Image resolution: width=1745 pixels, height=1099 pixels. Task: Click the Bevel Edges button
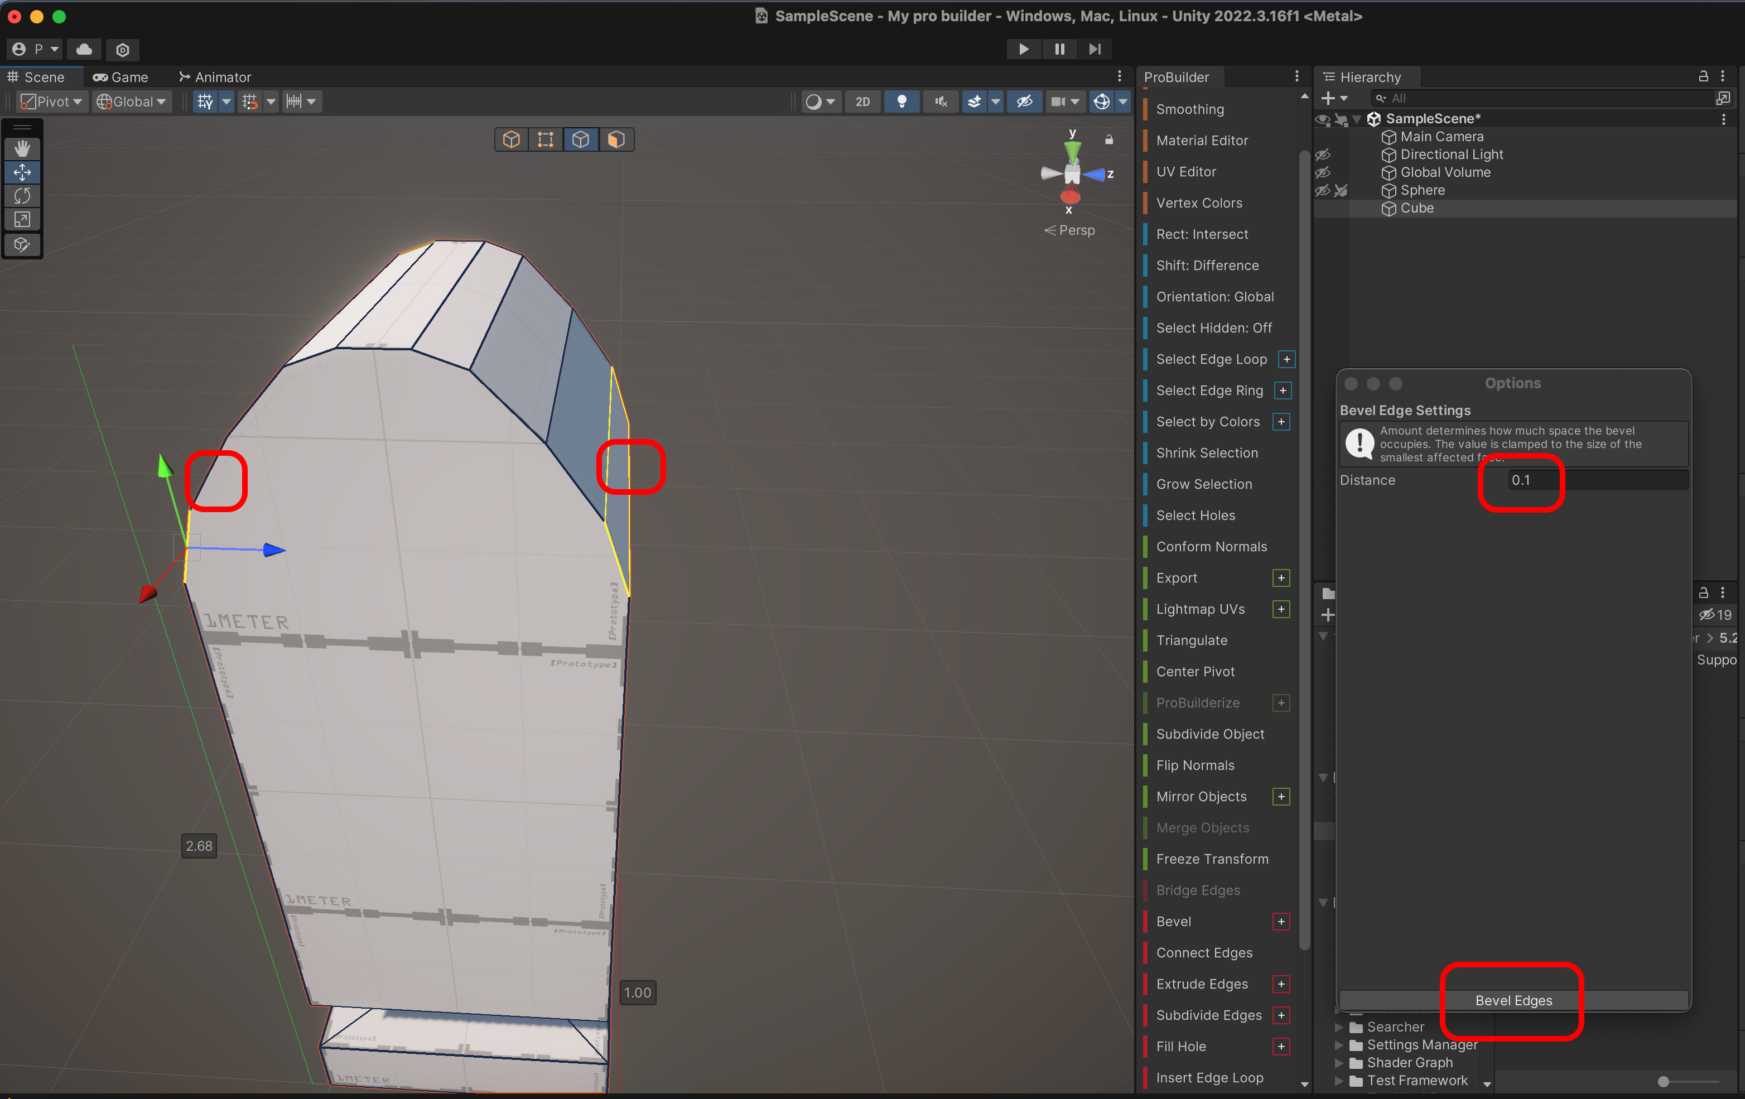click(1513, 1000)
